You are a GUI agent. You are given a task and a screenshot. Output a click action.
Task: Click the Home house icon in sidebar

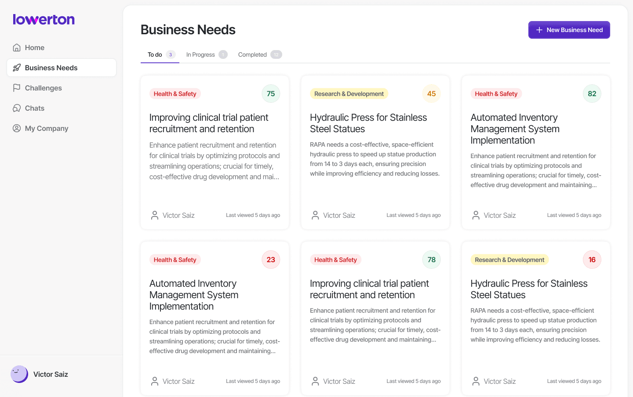click(x=17, y=47)
